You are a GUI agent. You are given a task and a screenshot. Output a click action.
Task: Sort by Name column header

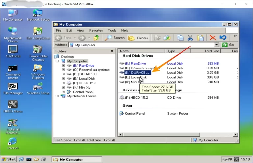coord(142,51)
